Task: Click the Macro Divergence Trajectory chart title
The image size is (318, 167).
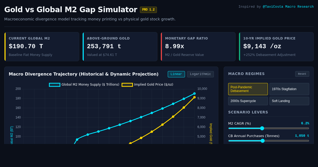Action: tap(83, 74)
